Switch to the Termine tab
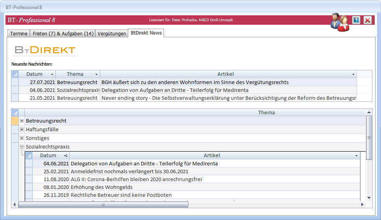 19,33
